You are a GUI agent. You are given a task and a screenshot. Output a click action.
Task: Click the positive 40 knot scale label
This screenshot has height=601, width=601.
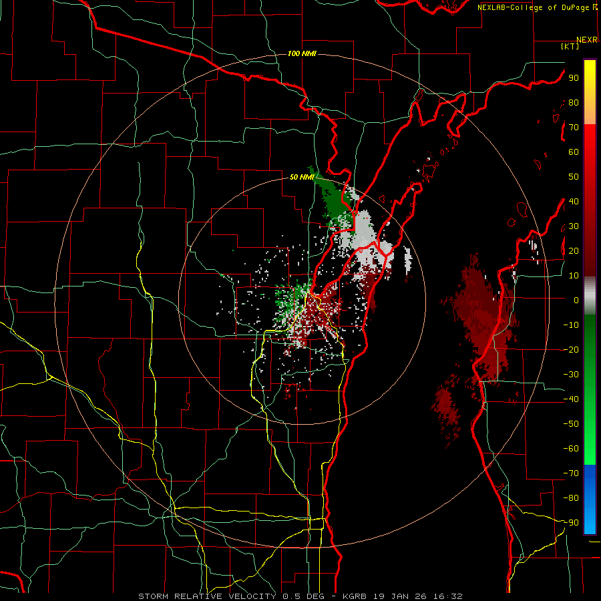pos(574,201)
